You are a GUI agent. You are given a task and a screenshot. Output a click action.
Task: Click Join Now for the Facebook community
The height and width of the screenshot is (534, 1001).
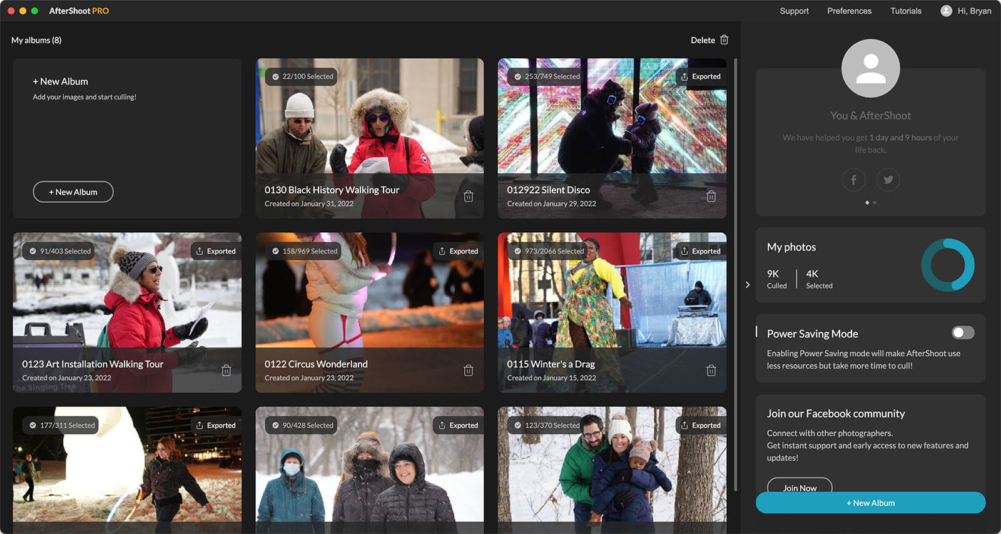tap(800, 486)
